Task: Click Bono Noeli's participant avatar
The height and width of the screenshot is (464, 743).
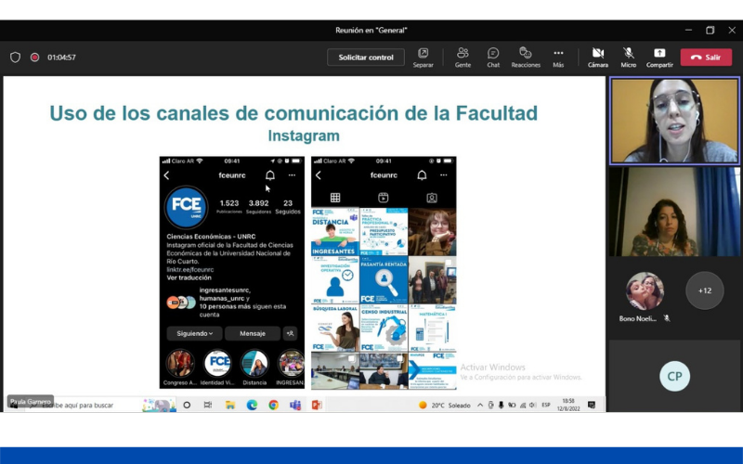Action: [645, 290]
